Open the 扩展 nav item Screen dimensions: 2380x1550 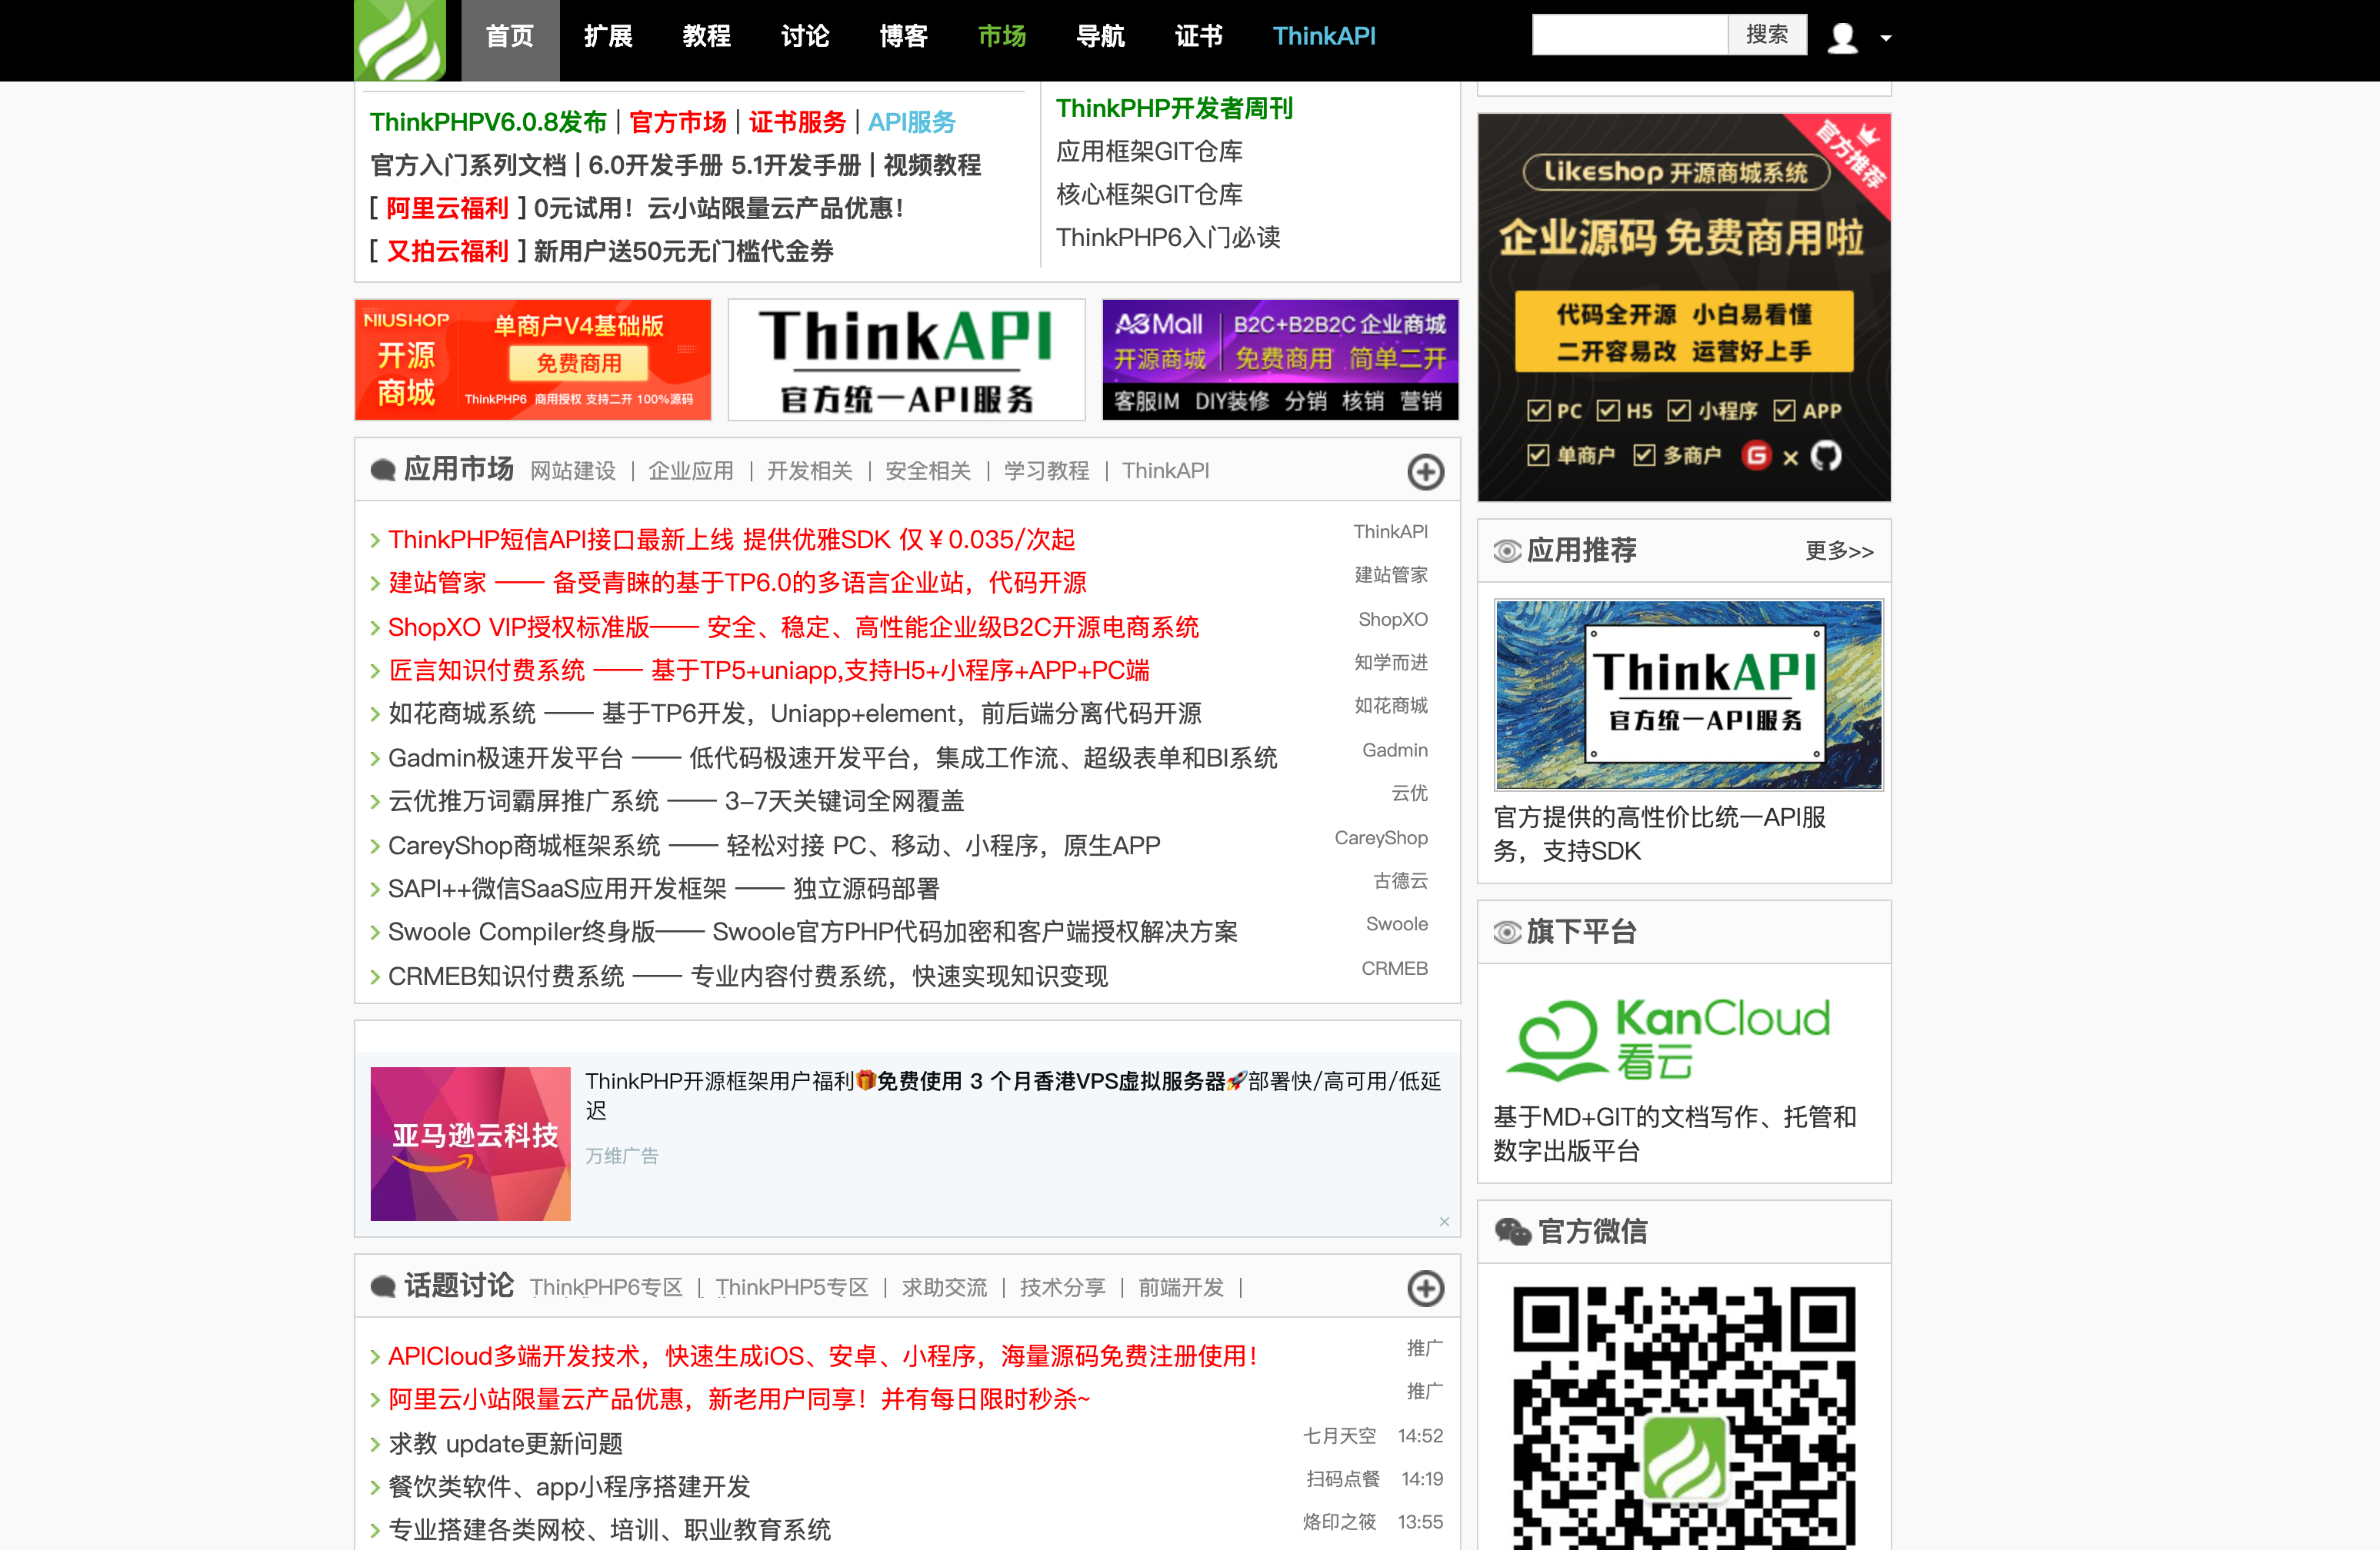pyautogui.click(x=608, y=37)
